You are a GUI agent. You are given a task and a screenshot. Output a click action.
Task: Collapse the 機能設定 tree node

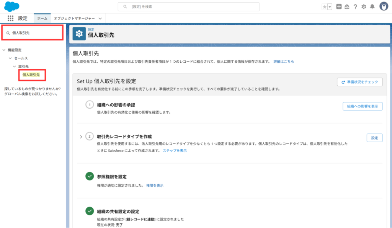coord(4,50)
